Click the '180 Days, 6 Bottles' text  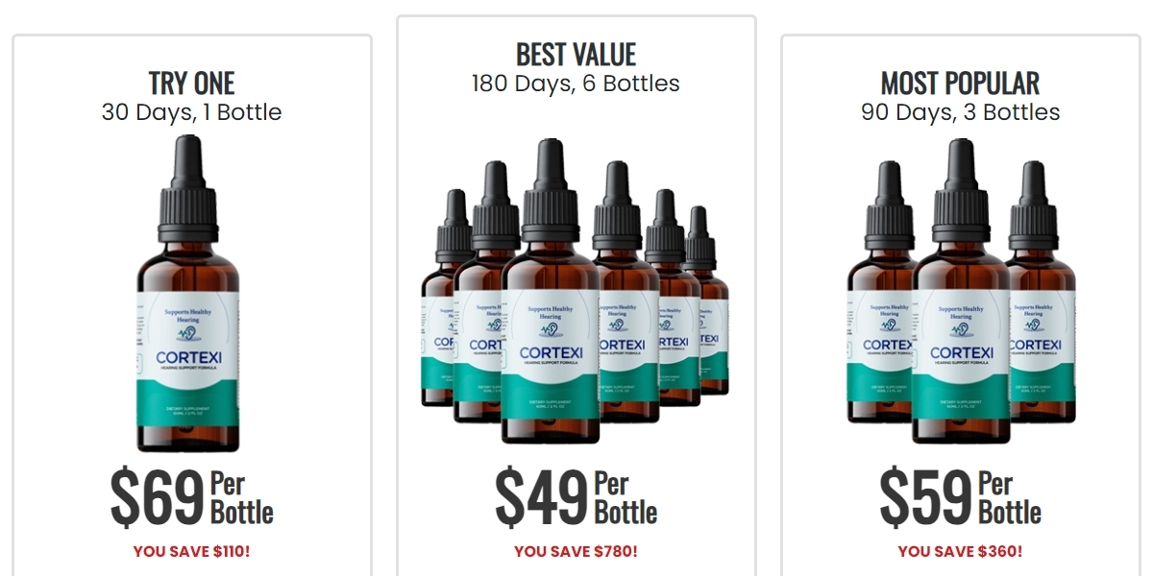click(x=576, y=84)
